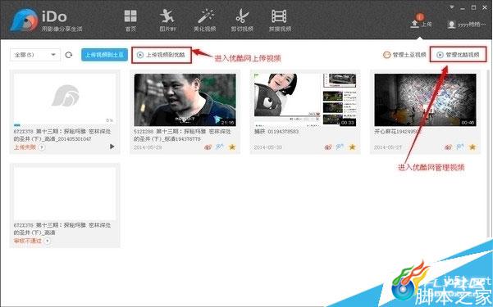Click the 上传视频到优酷 button
This screenshot has width=493, height=307.
coord(162,55)
